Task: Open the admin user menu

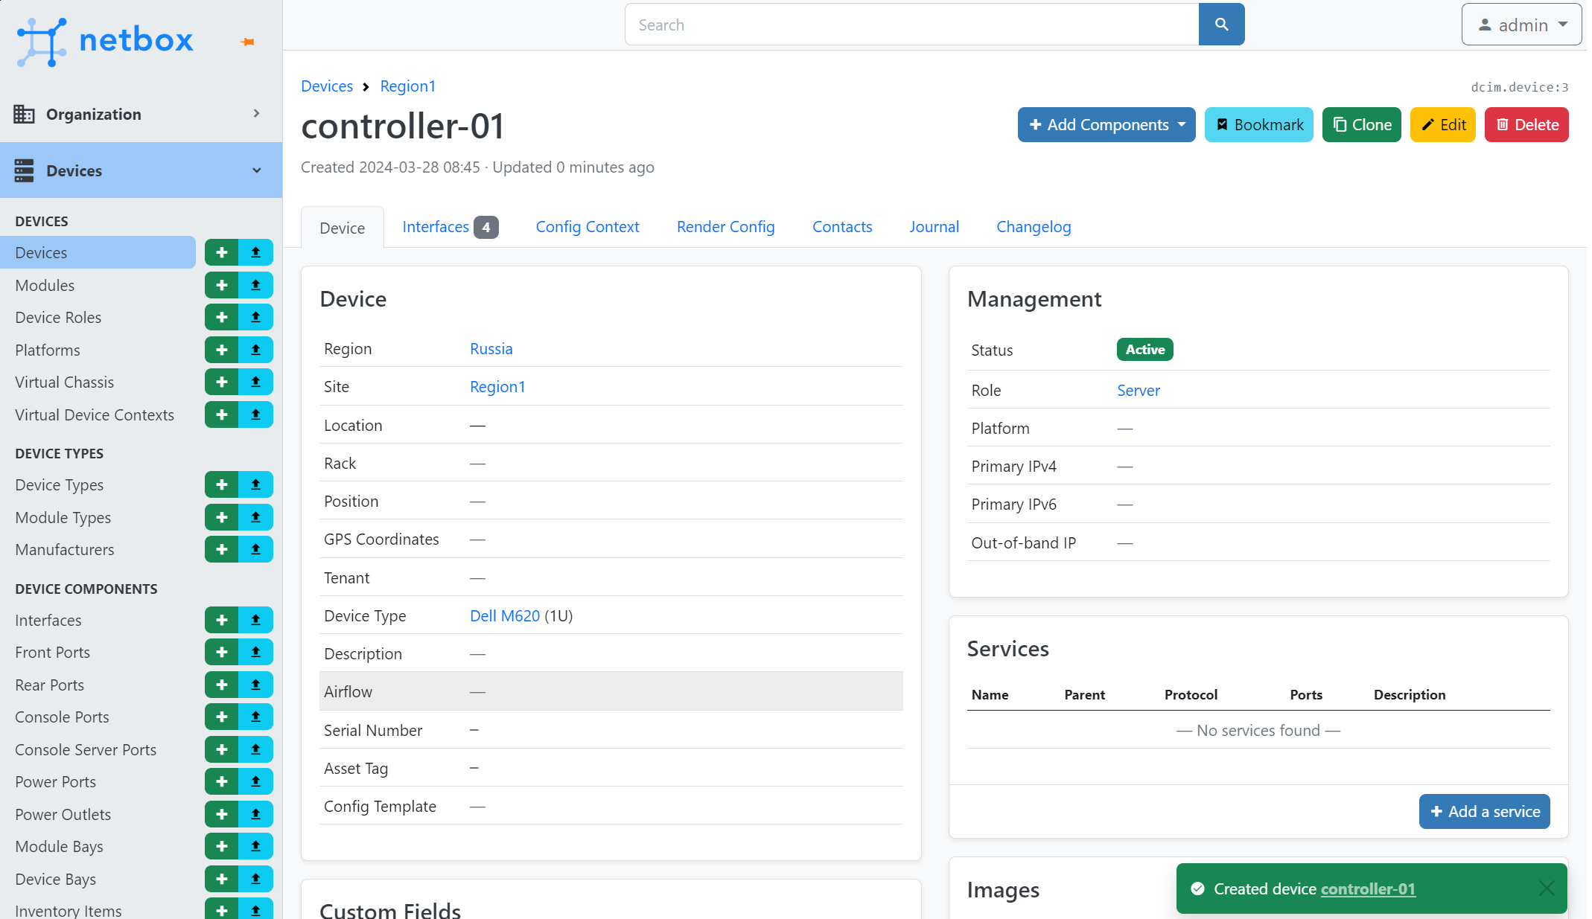Action: point(1521,25)
